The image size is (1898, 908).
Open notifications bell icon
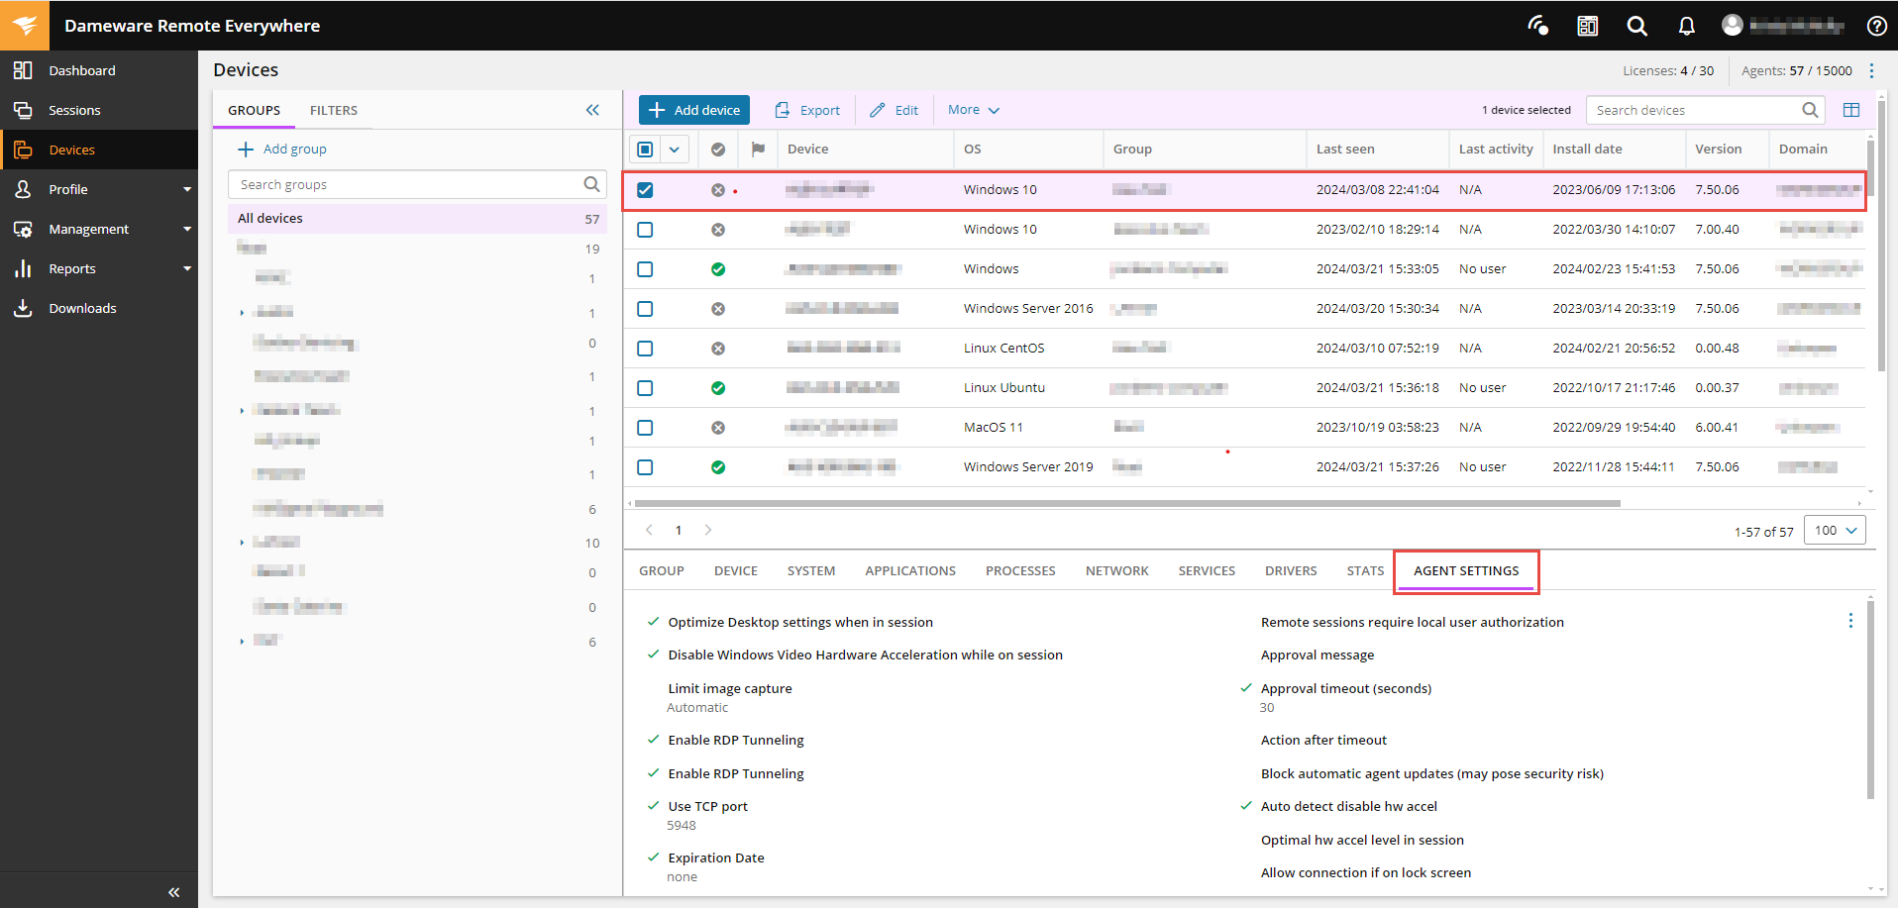(x=1686, y=26)
